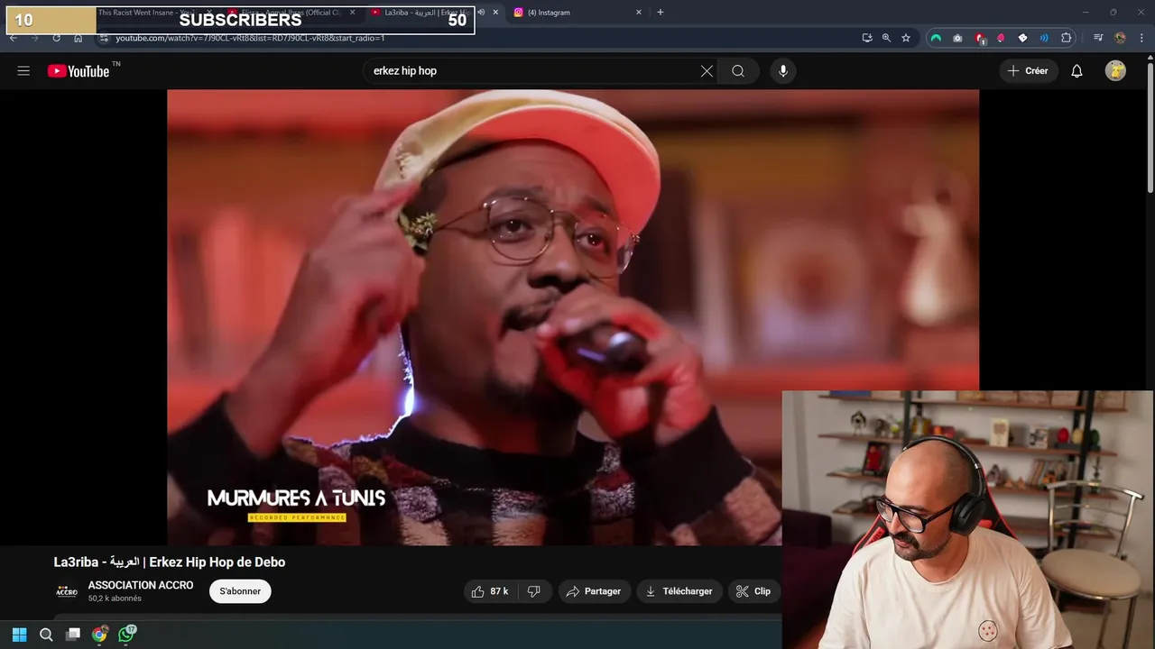Viewport: 1155px width, 649px height.
Task: Click the green extension icon in toolbar
Action: pyautogui.click(x=936, y=38)
